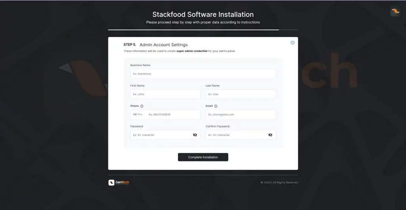Image resolution: width=406 pixels, height=210 pixels.
Task: Click the 6amTech logo in footer
Action: click(119, 182)
